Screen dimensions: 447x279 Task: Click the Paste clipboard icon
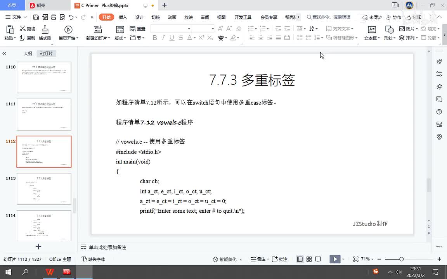10,29
